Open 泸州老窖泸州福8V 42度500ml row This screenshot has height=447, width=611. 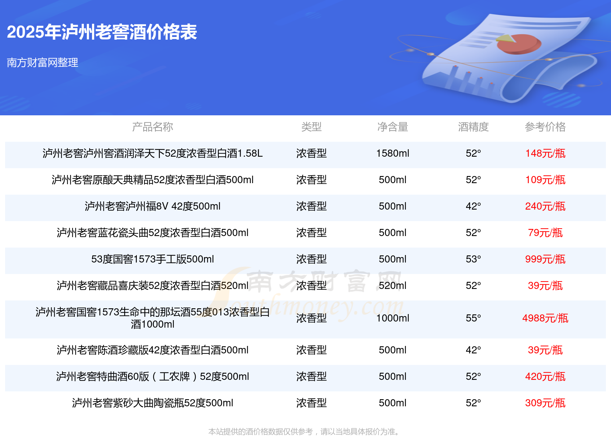click(x=305, y=206)
